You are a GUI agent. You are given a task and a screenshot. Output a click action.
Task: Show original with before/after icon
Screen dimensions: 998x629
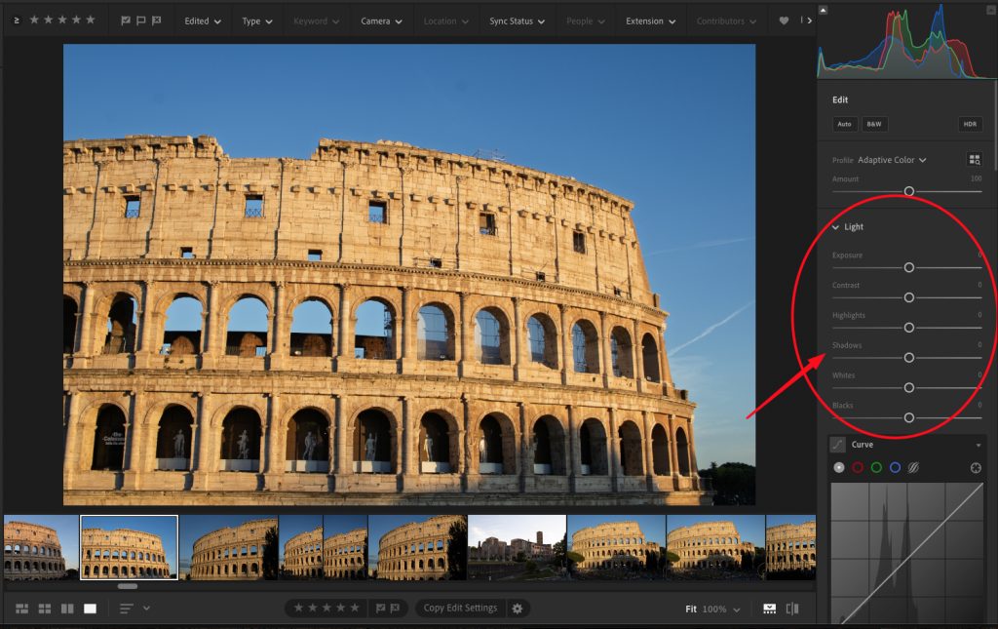(792, 609)
